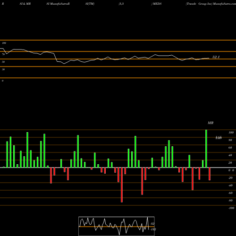Click the -132 value in the mini chart

pos(153,229)
